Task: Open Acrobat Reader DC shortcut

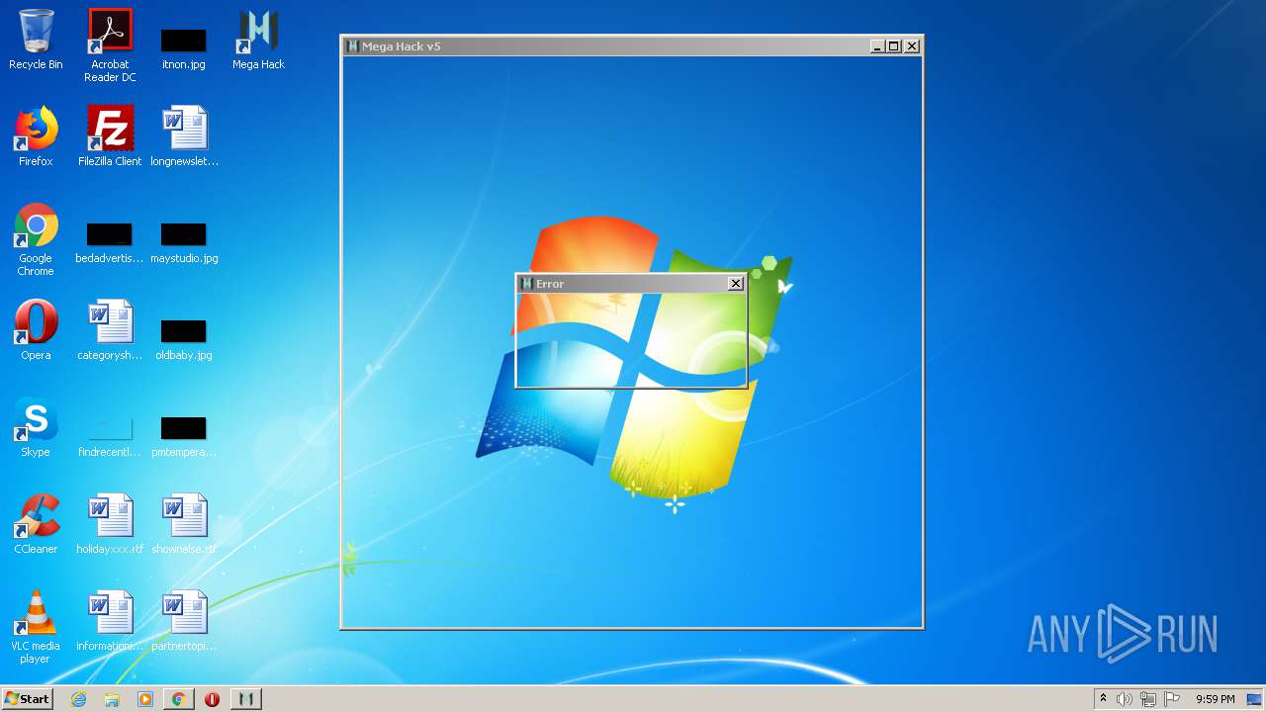Action: [110, 44]
